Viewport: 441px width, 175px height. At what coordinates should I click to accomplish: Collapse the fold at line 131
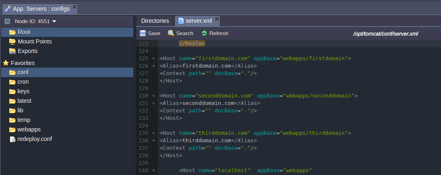[154, 103]
